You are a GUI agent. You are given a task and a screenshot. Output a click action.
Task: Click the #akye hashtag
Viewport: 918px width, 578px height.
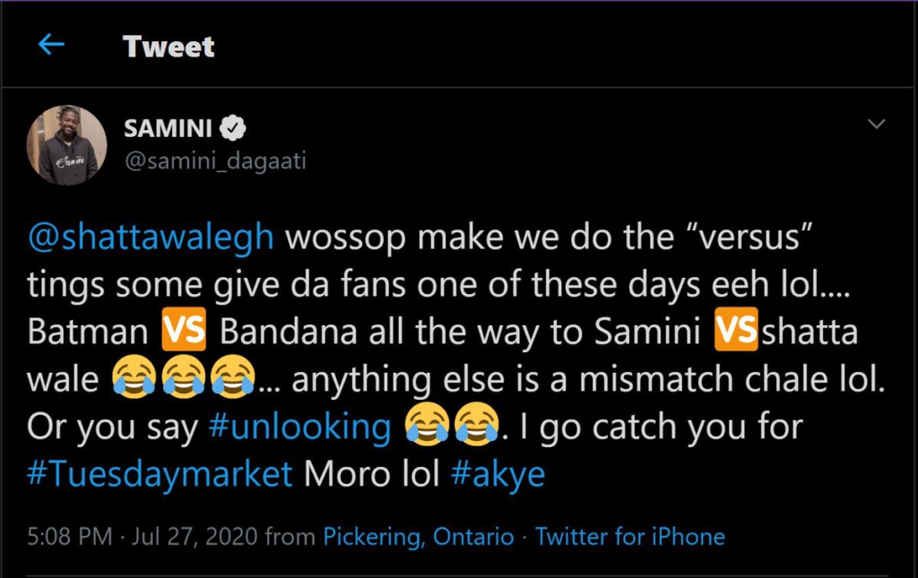tap(498, 474)
